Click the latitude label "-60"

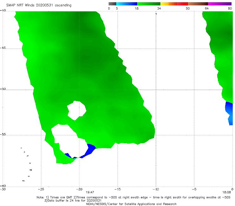pyautogui.click(x=3, y=186)
